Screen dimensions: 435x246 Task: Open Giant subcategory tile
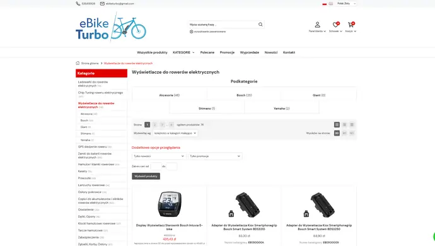click(319, 95)
